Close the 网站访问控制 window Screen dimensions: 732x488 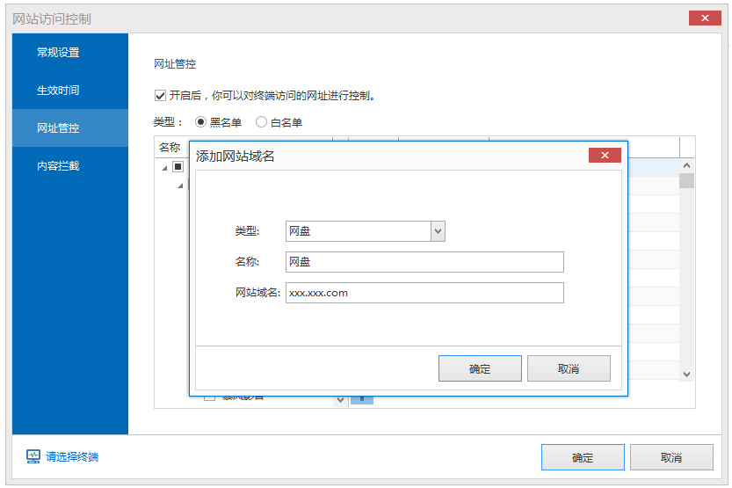pyautogui.click(x=706, y=18)
